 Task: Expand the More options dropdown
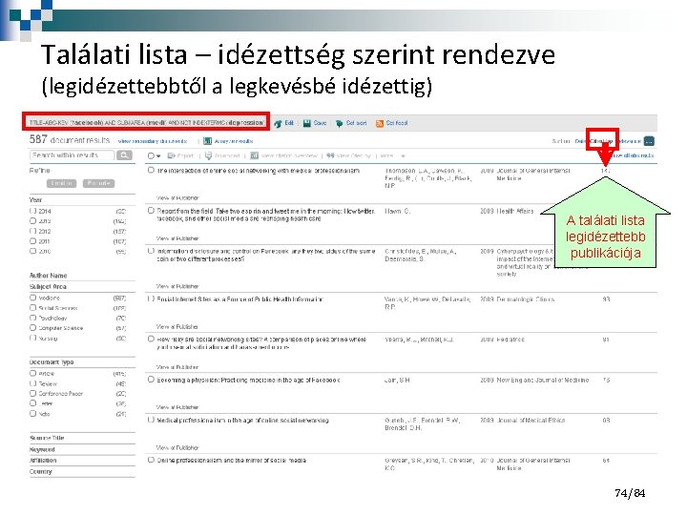pos(403,155)
